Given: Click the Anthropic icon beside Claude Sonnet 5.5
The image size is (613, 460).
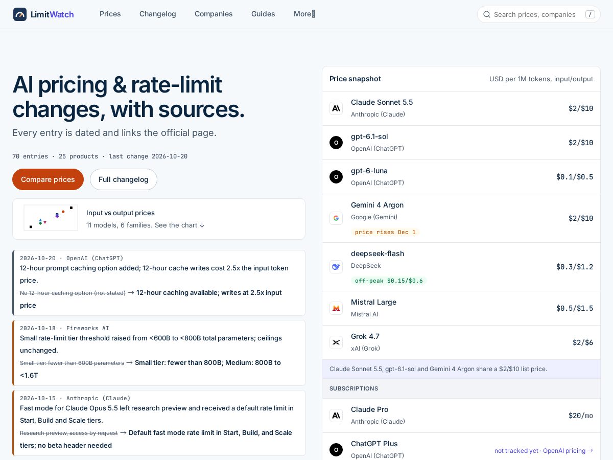Looking at the screenshot, I should coord(336,108).
